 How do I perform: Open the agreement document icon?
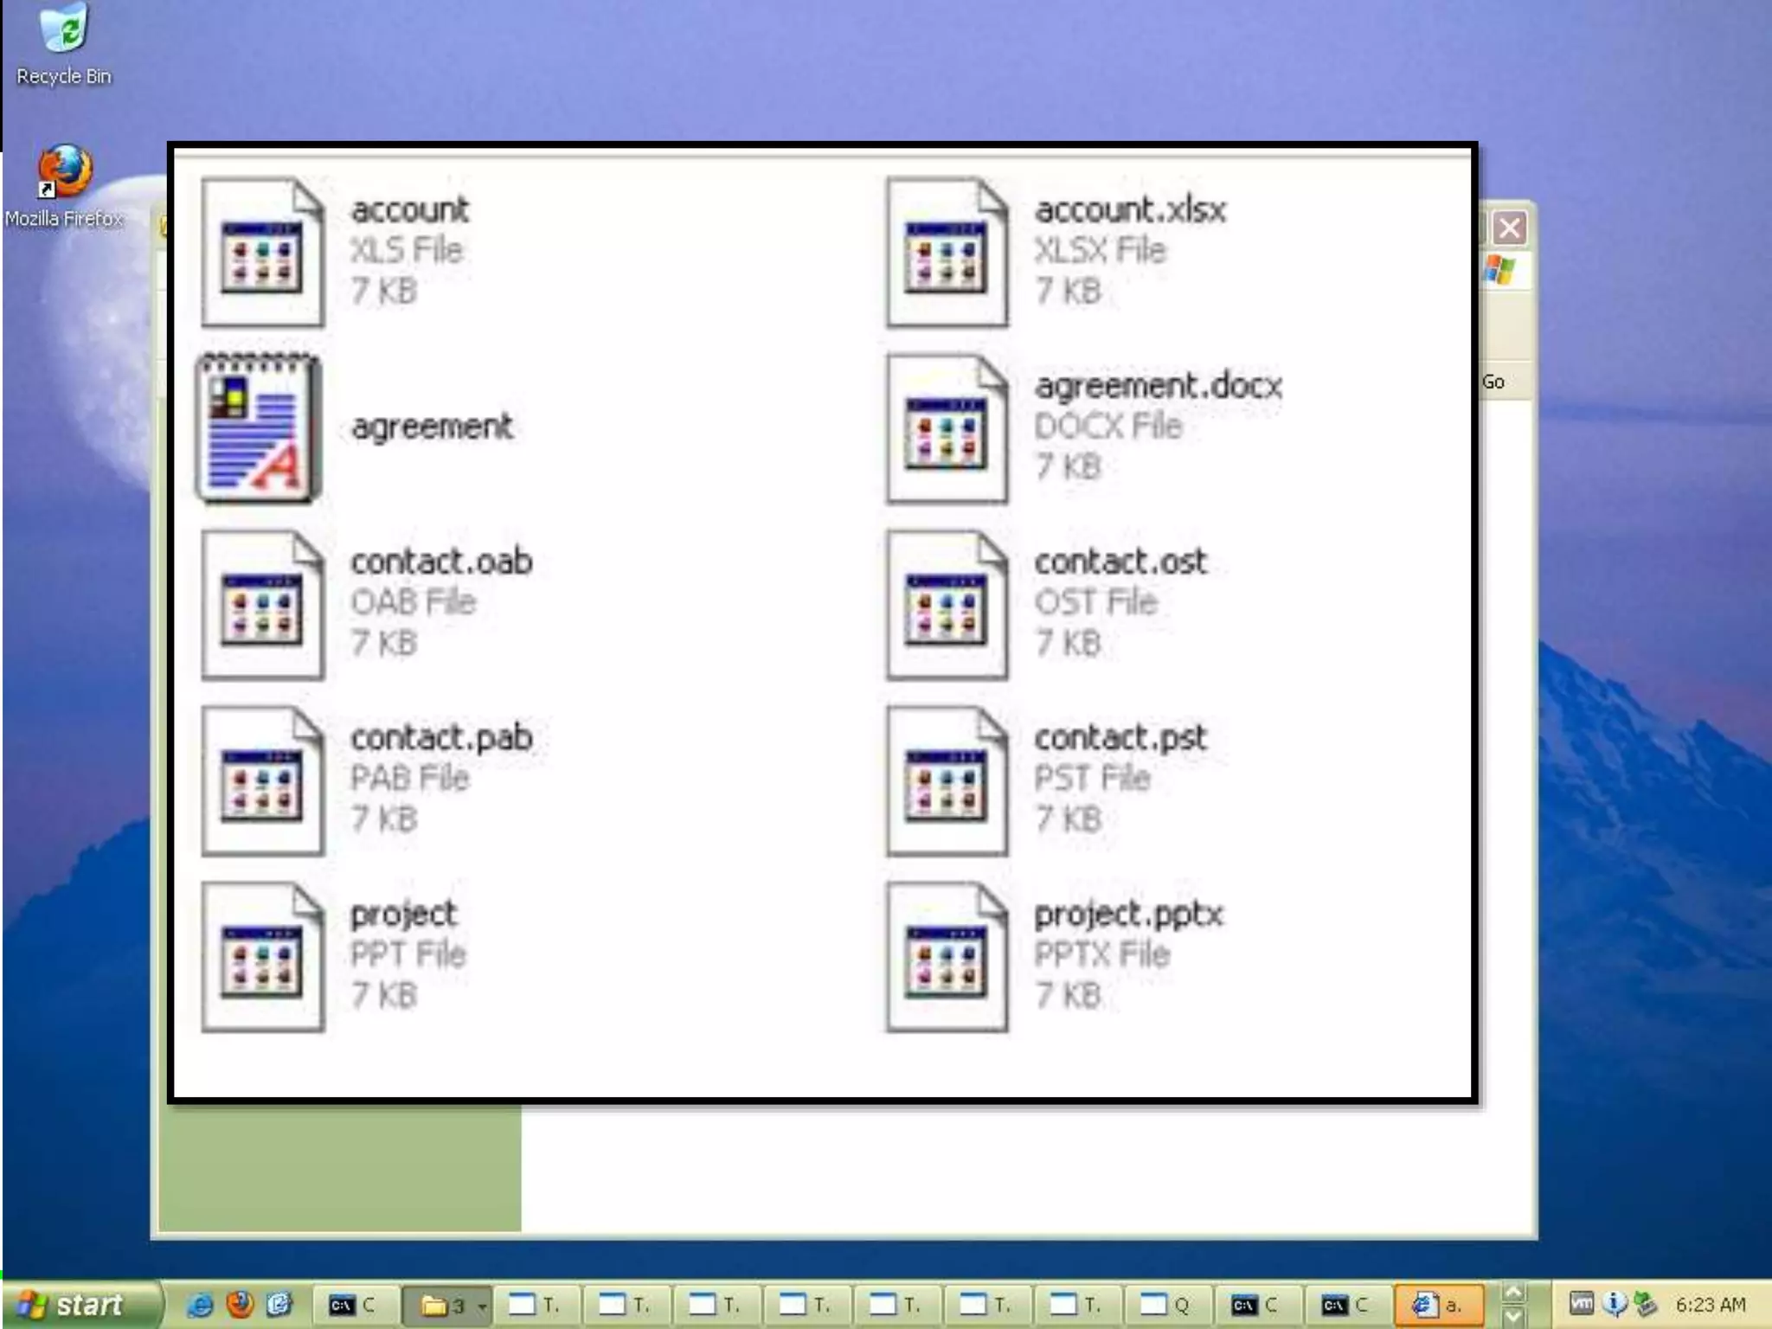point(259,428)
